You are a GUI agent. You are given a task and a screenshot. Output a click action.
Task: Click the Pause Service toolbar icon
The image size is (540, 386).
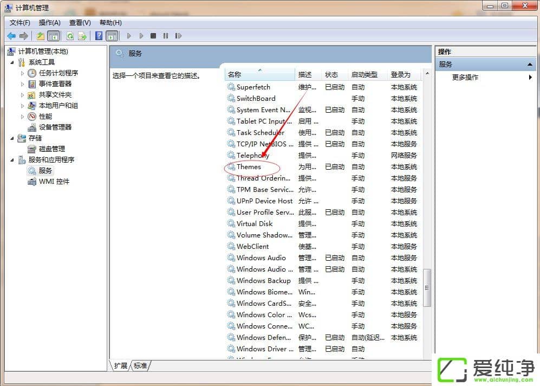coord(166,36)
